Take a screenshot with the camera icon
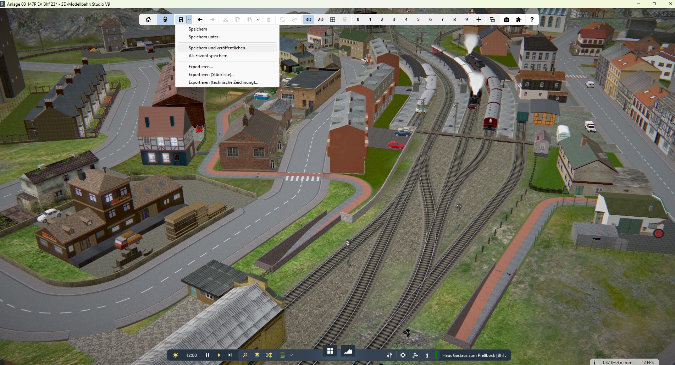The height and width of the screenshot is (365, 675). pos(506,20)
